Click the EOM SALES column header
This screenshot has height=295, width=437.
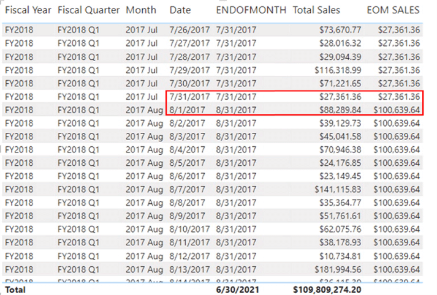393,10
